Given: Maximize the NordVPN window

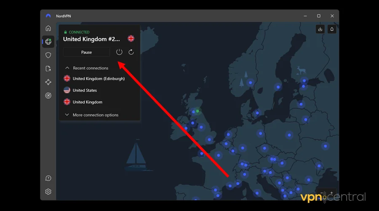Looking at the screenshot, I should (x=319, y=16).
